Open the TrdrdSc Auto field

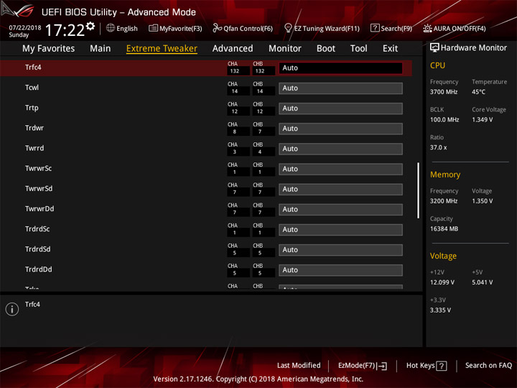pyautogui.click(x=340, y=230)
